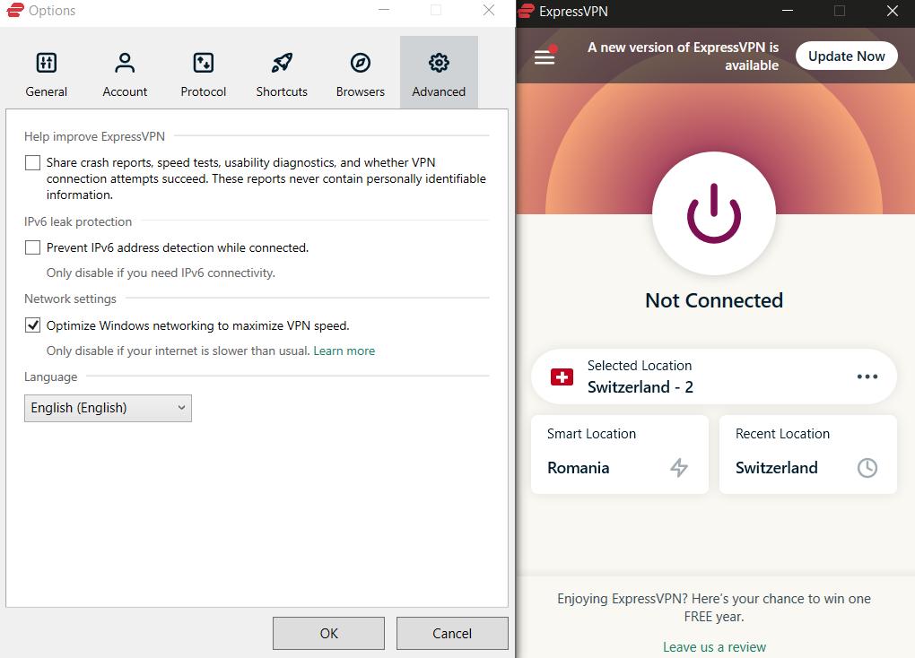Click the Recent Location clock icon

[867, 467]
